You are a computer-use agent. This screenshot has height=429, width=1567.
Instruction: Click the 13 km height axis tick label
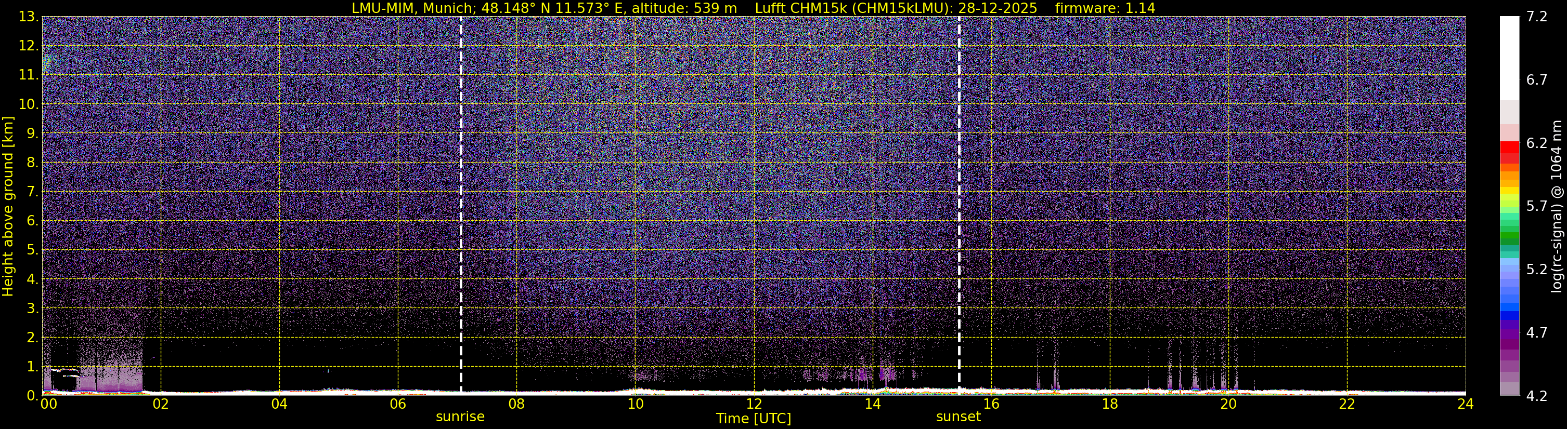28,17
